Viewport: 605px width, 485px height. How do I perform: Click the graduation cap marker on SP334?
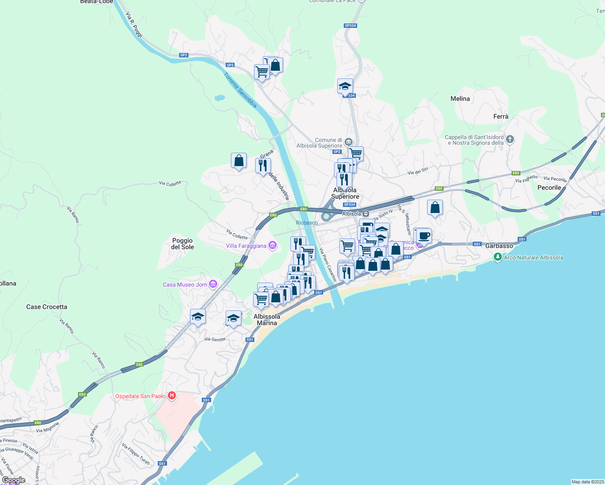(344, 85)
